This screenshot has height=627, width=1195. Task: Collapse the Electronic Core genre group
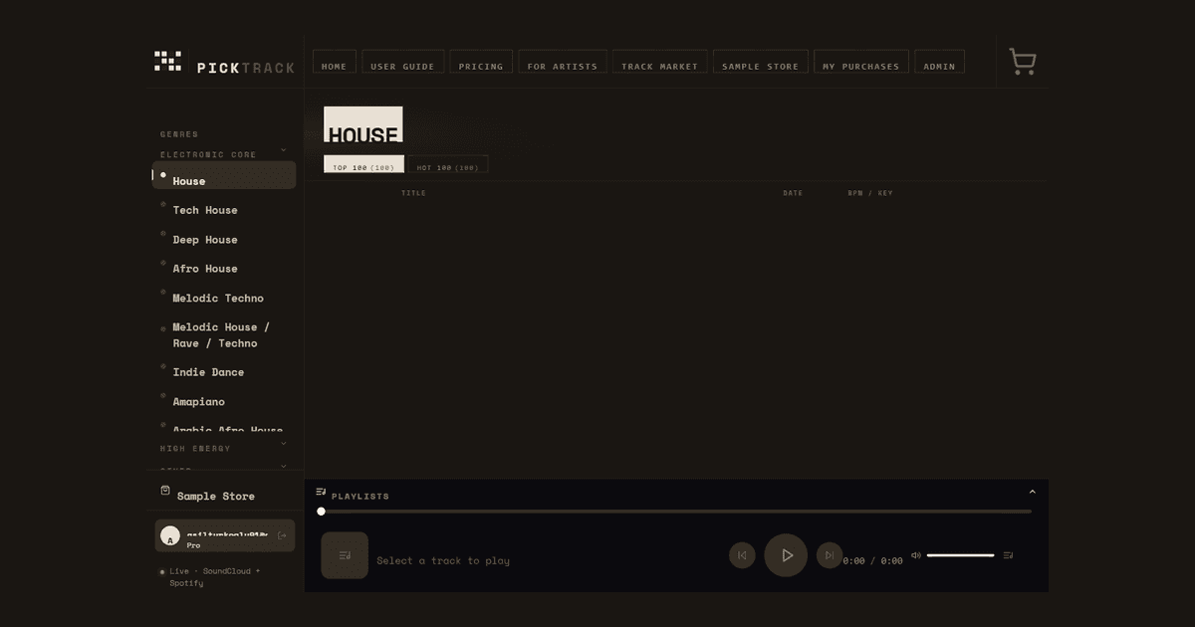(x=283, y=150)
